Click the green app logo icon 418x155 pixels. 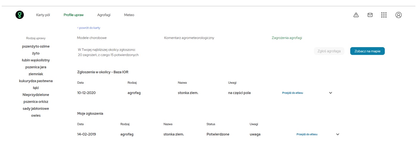coord(20,15)
